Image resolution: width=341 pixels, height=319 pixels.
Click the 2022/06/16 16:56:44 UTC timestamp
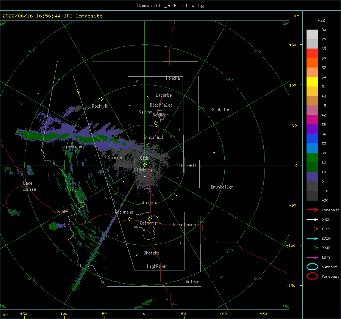click(38, 16)
